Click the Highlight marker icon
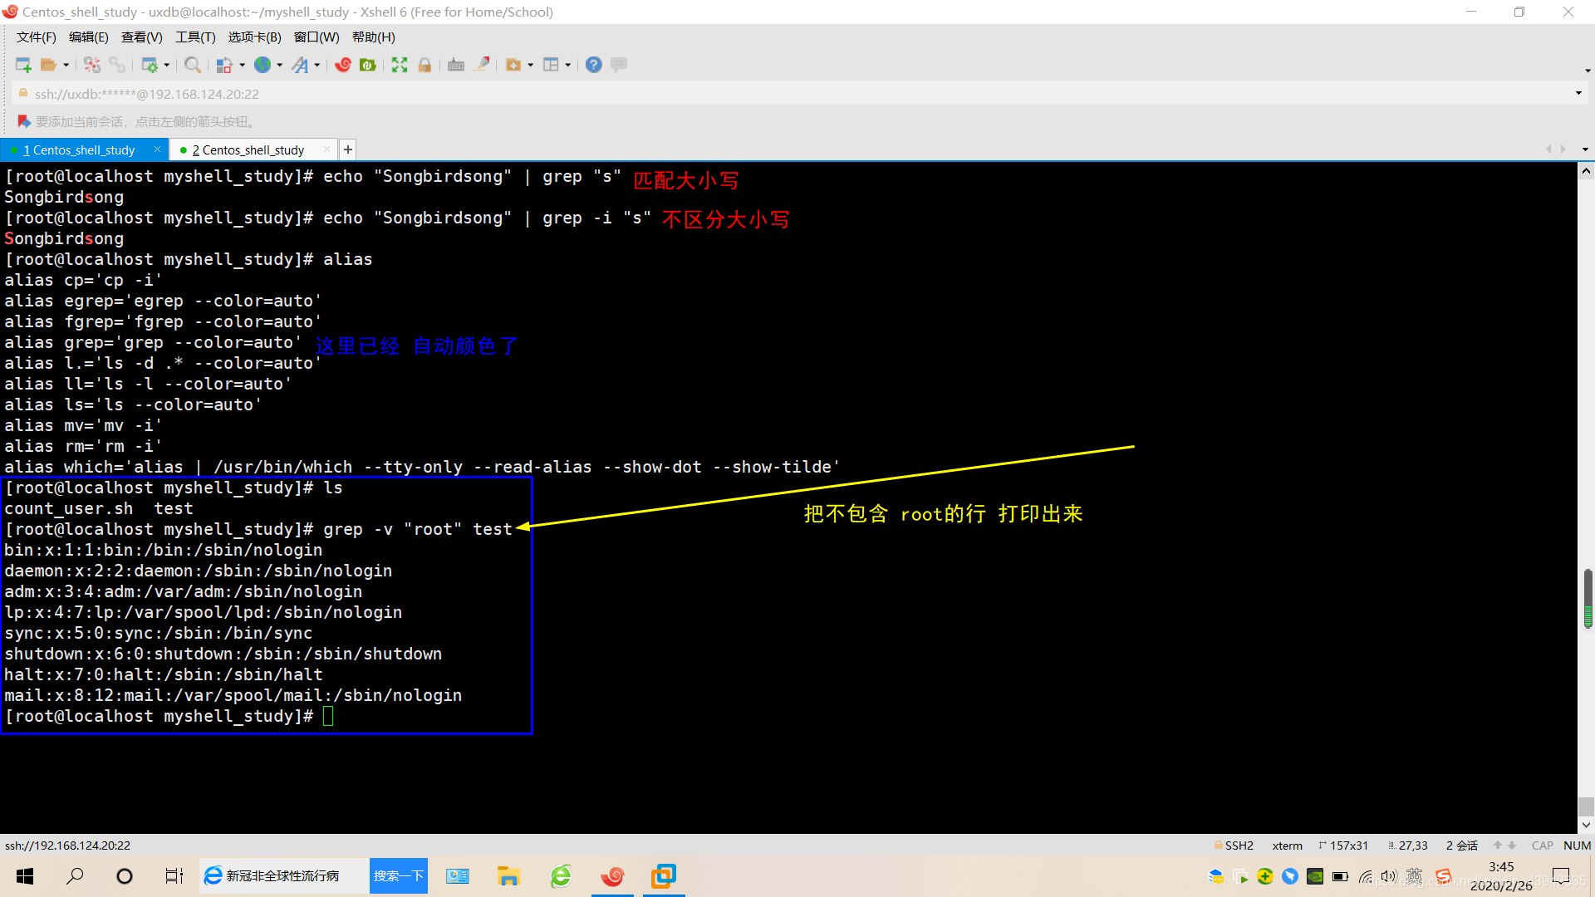Image resolution: width=1595 pixels, height=897 pixels. coord(481,65)
